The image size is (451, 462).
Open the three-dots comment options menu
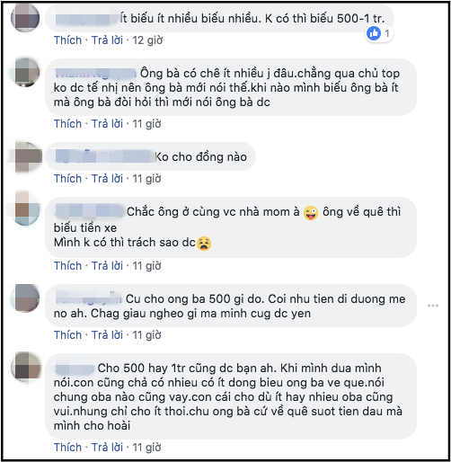433,306
